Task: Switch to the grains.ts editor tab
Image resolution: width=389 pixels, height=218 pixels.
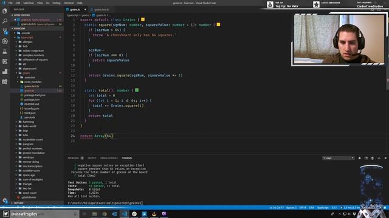Action: coord(75,10)
